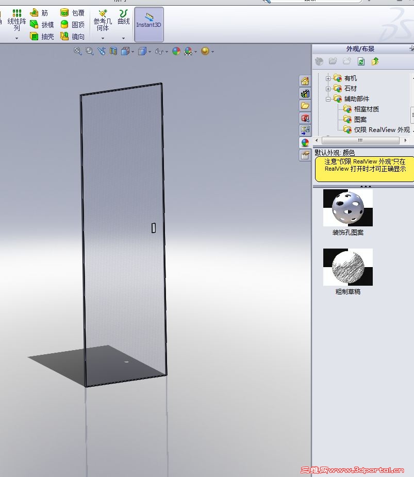414x477 pixels.
Task: Click the green refresh icon in the panel
Action: (361, 61)
